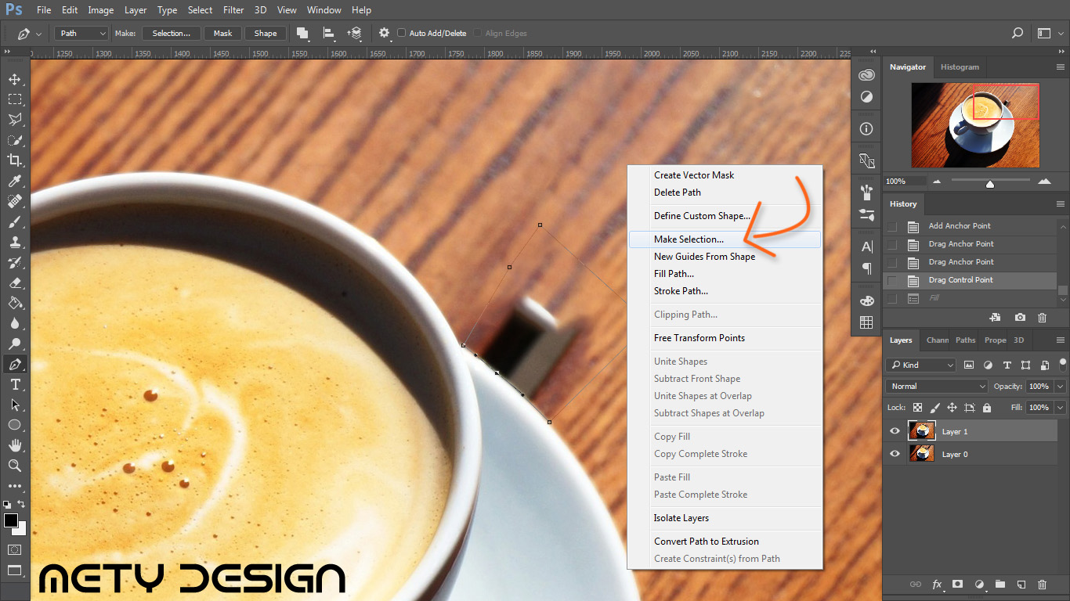Toggle Quick Mask mode
The image size is (1070, 601).
[14, 549]
